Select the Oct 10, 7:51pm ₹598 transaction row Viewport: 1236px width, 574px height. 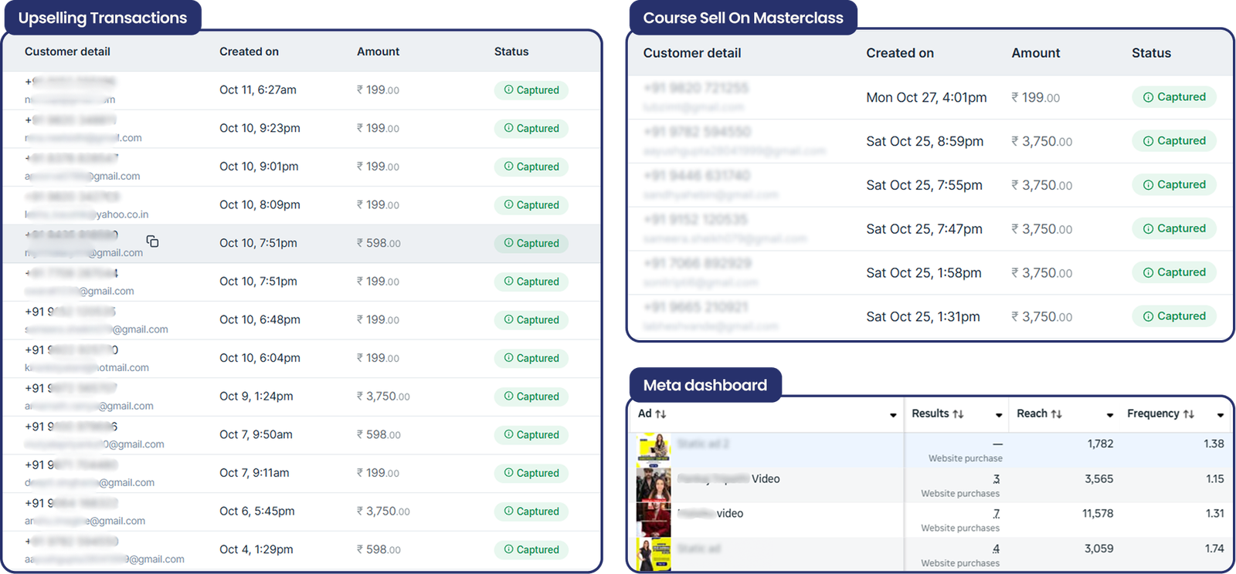(301, 244)
